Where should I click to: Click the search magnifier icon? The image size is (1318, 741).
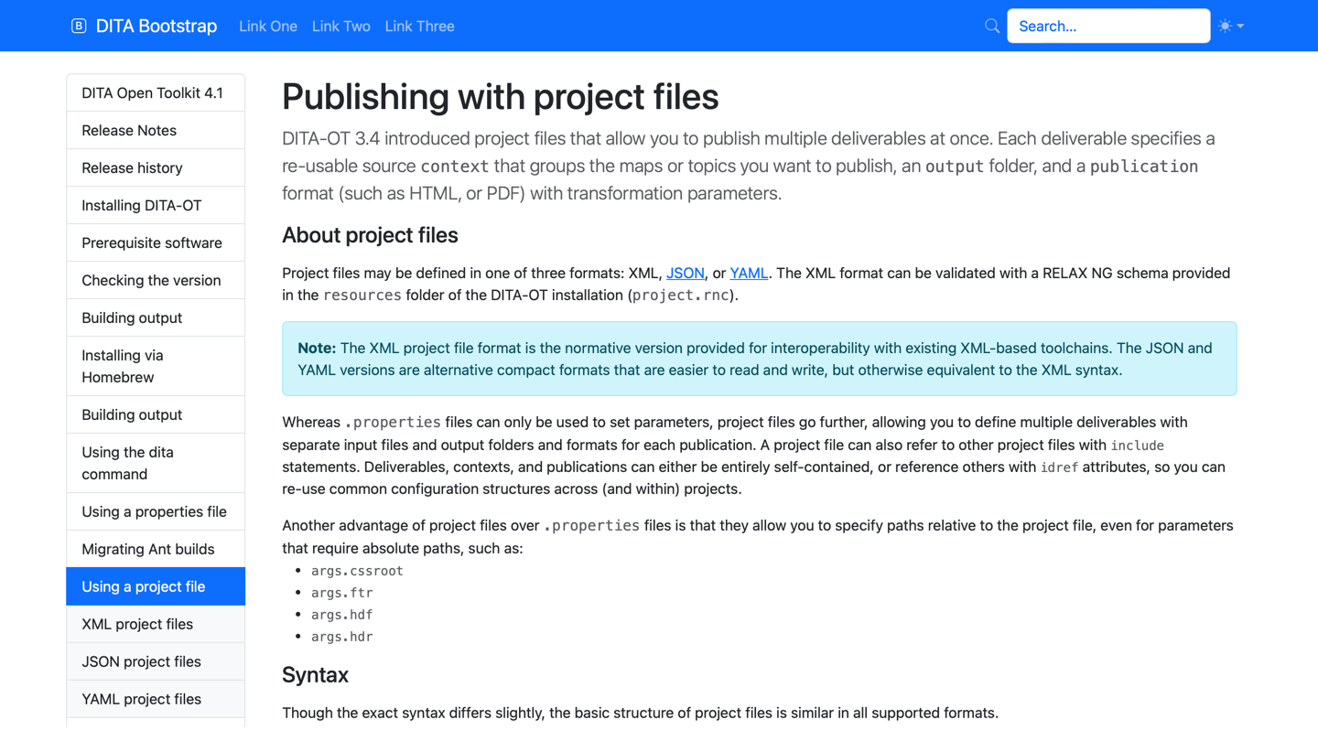pos(991,26)
